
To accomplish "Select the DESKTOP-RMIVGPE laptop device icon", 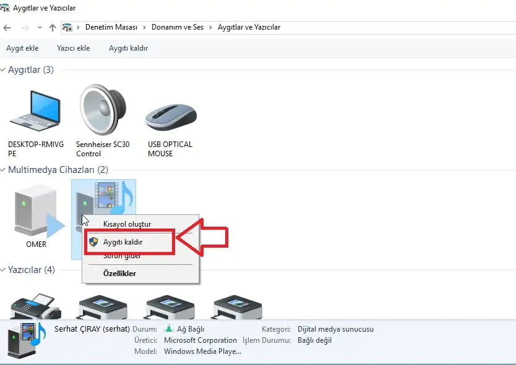I will coord(35,111).
